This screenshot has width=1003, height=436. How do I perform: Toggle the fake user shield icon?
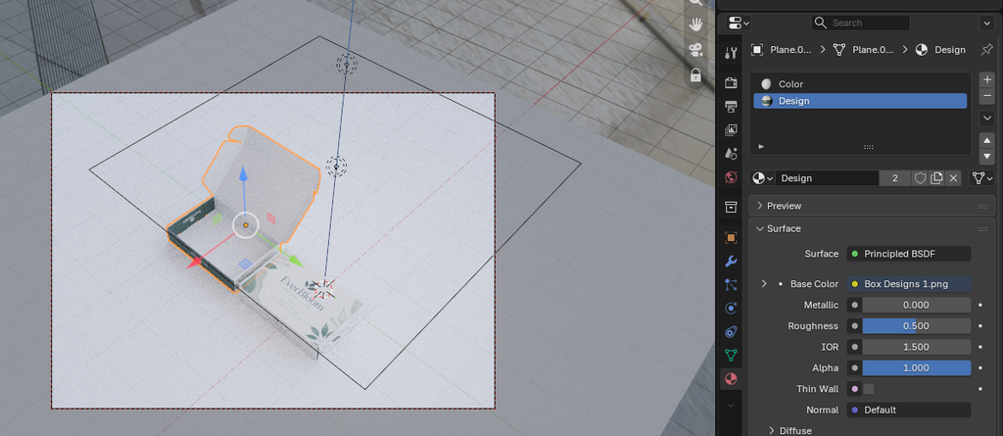[x=920, y=178]
